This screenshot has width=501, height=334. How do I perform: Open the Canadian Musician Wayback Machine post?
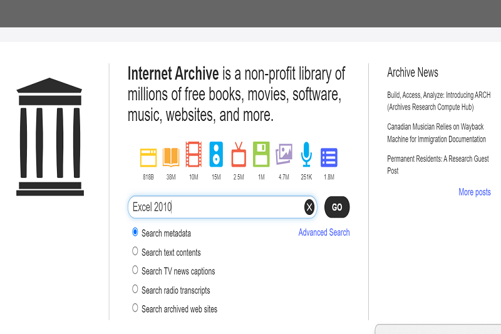point(436,133)
